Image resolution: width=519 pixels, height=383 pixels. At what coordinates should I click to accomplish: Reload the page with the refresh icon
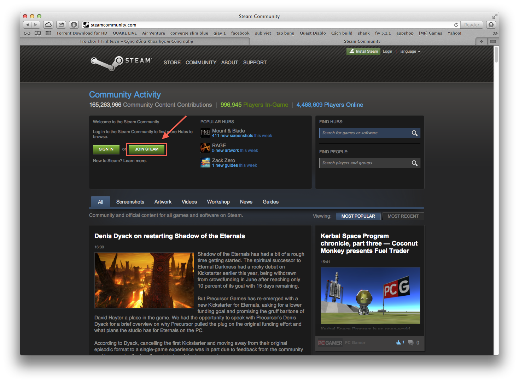pyautogui.click(x=456, y=25)
